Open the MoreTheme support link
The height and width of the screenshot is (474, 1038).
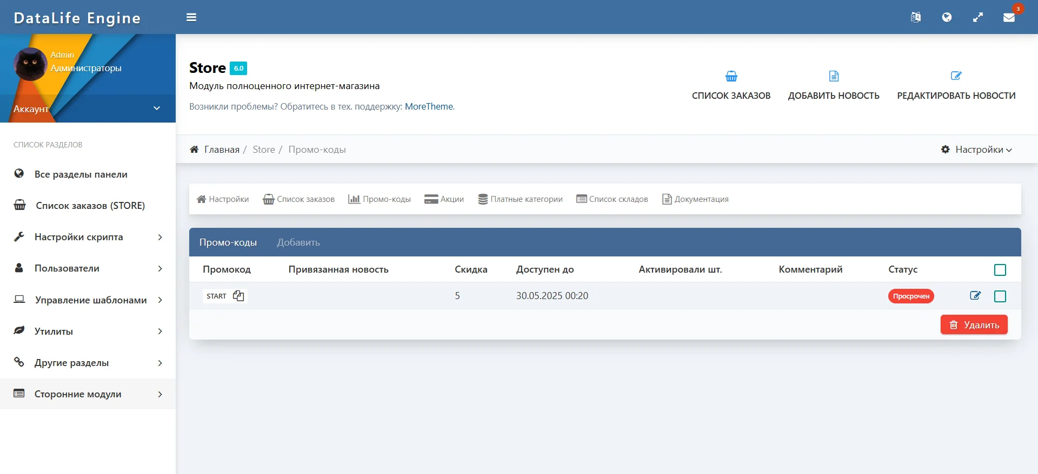click(x=429, y=107)
